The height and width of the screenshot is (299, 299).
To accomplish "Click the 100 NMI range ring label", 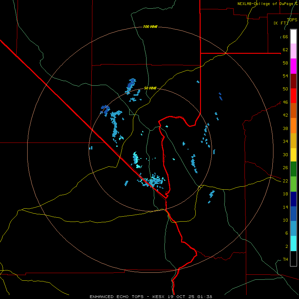I will (x=150, y=27).
